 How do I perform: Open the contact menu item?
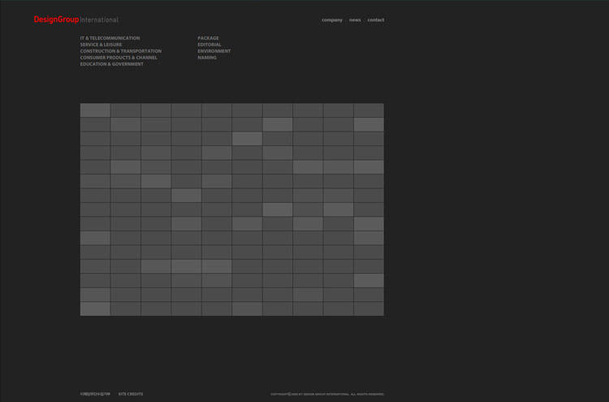point(376,19)
